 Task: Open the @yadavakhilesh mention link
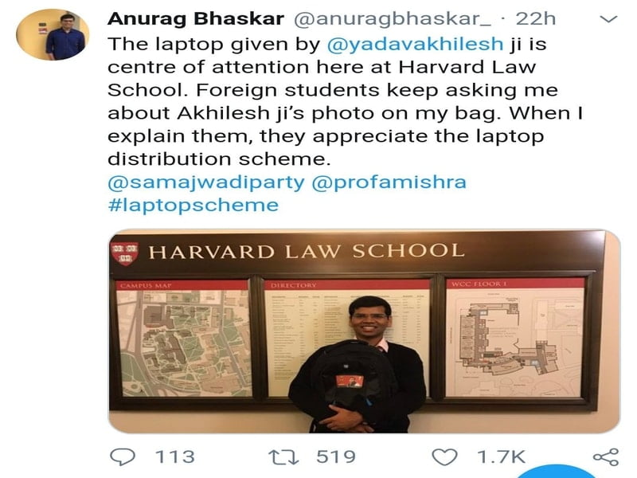pyautogui.click(x=415, y=44)
